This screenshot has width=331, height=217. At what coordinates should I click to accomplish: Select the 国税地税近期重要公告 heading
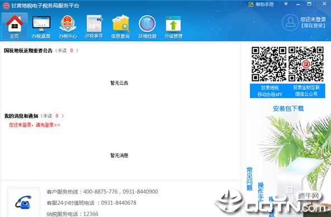pyautogui.click(x=28, y=51)
